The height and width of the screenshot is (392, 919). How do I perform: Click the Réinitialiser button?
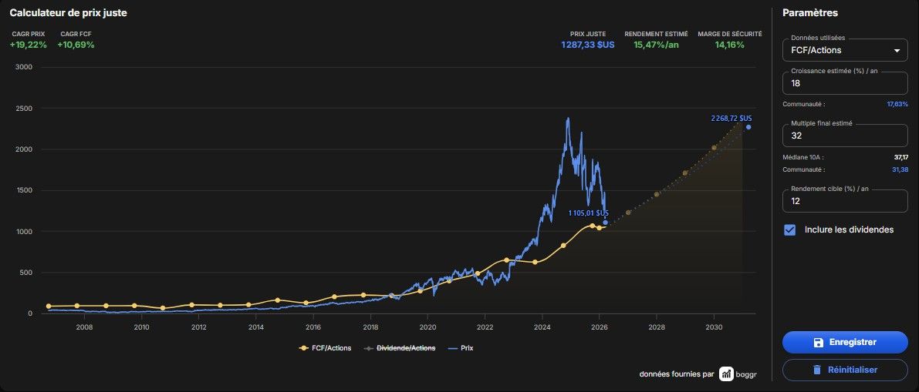click(845, 370)
